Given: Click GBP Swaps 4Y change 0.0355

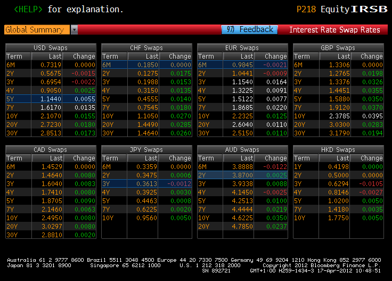Looking at the screenshot, I should pos(372,90).
